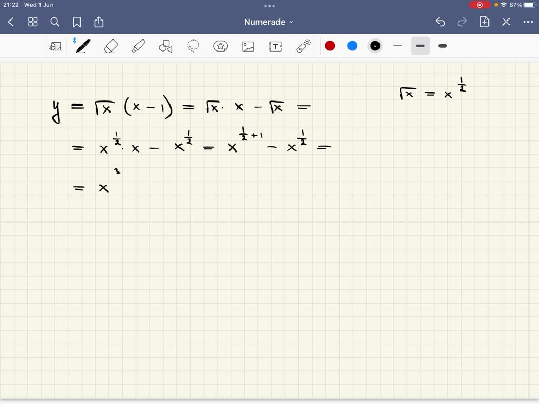
Task: Select the Eraser tool
Action: coord(111,46)
